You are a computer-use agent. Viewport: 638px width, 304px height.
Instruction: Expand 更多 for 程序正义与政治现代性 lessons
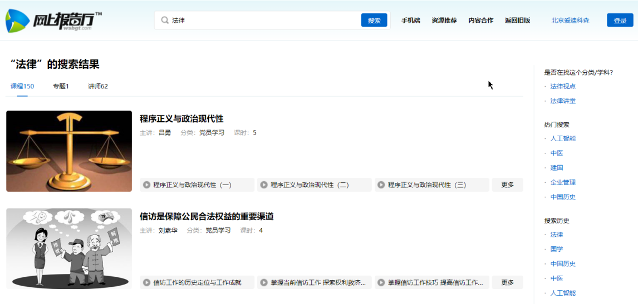click(x=507, y=185)
